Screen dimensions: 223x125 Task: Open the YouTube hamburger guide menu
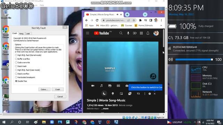coord(87,33)
